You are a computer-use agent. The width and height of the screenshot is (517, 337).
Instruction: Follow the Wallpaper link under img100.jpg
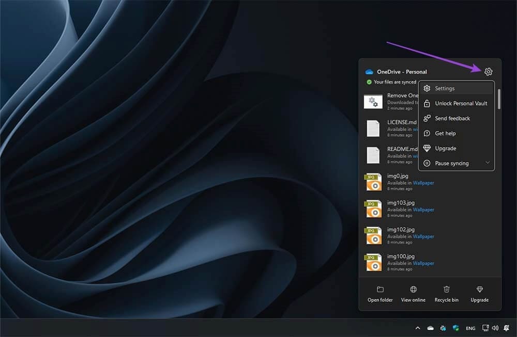[423, 263]
